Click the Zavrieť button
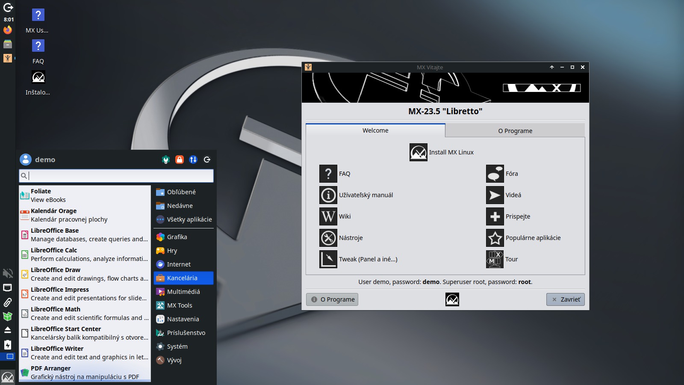 [x=566, y=299]
